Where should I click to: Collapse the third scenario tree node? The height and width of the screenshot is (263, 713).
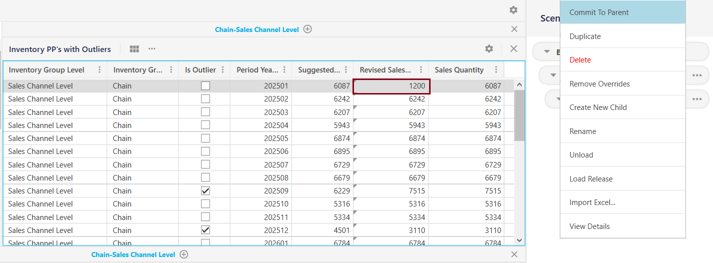click(x=558, y=99)
